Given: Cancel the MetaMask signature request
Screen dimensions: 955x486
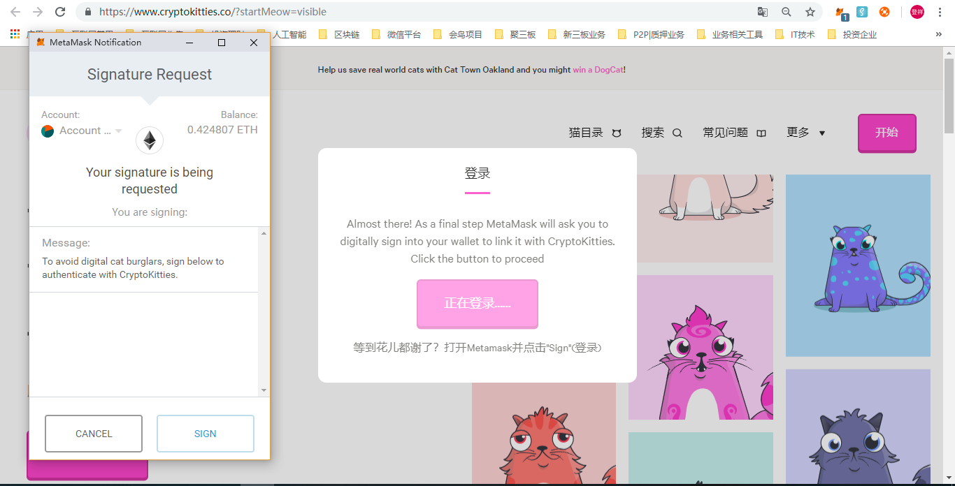Looking at the screenshot, I should point(94,434).
